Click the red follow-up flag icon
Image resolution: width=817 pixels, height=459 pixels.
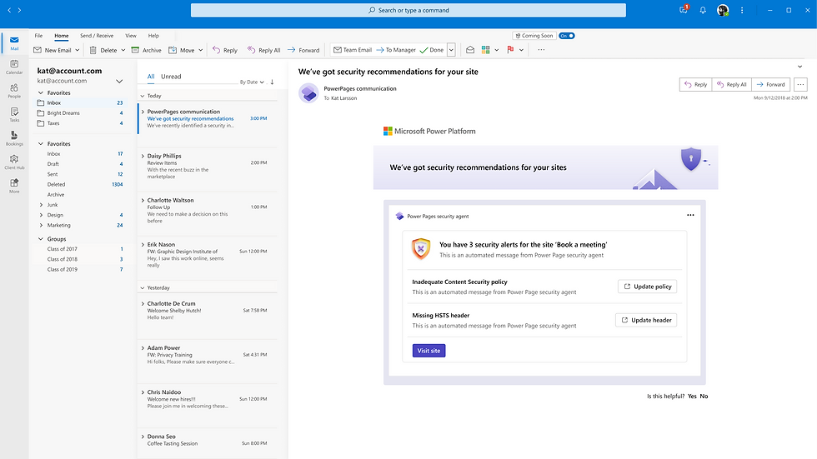click(x=510, y=50)
